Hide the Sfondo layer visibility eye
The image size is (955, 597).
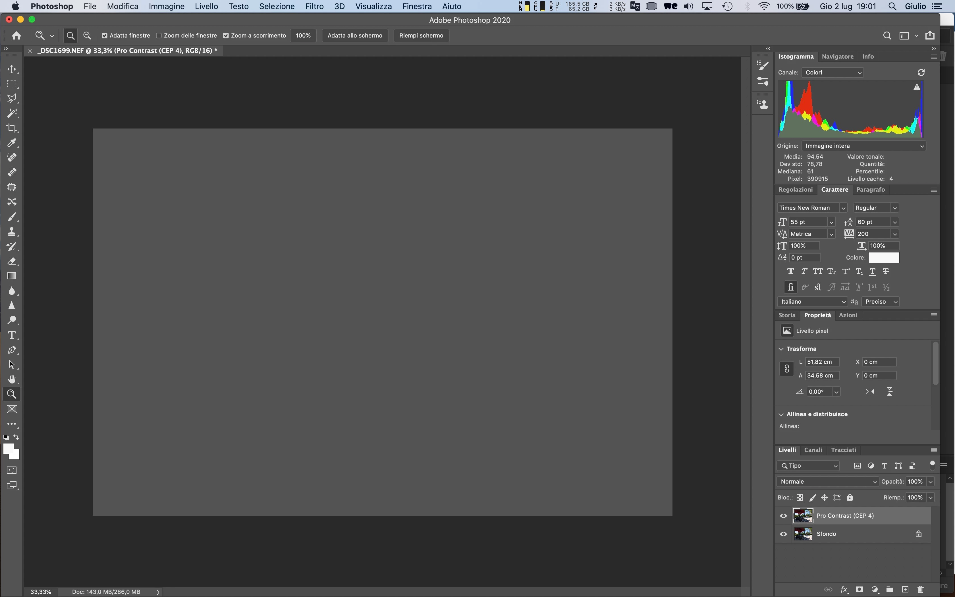[783, 534]
